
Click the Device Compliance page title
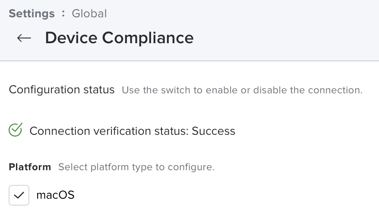click(x=120, y=38)
